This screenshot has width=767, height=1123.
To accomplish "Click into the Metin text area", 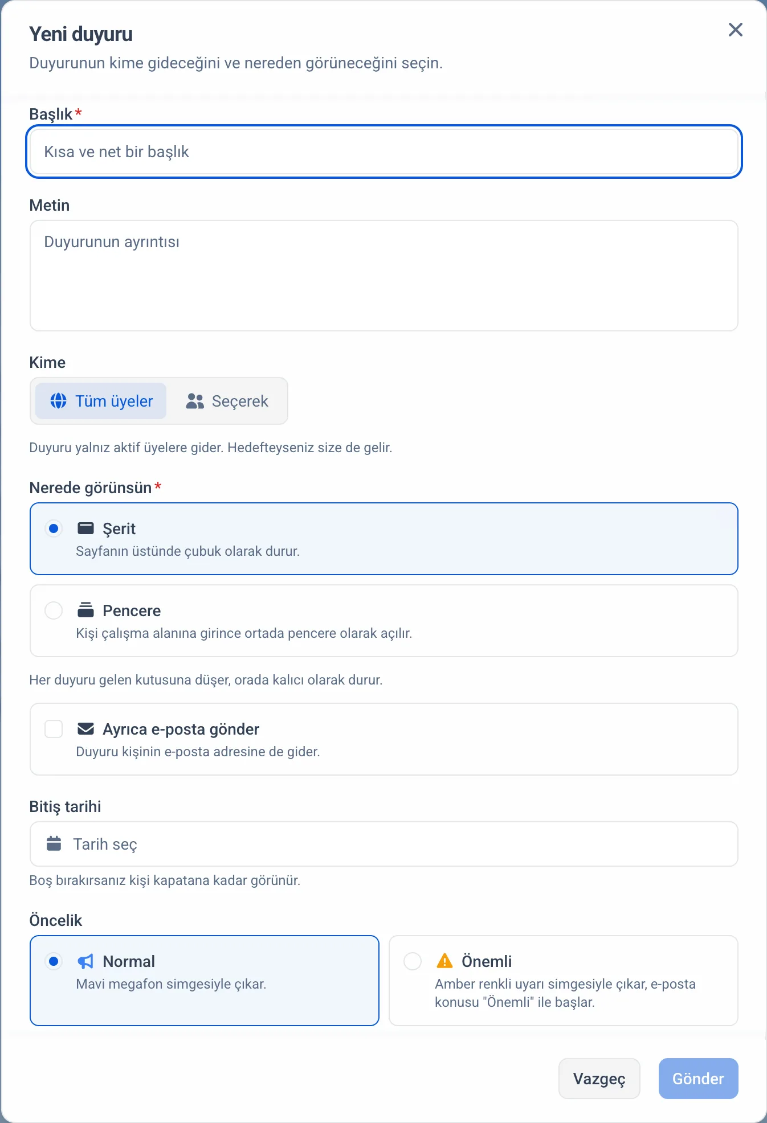I will coord(384,276).
